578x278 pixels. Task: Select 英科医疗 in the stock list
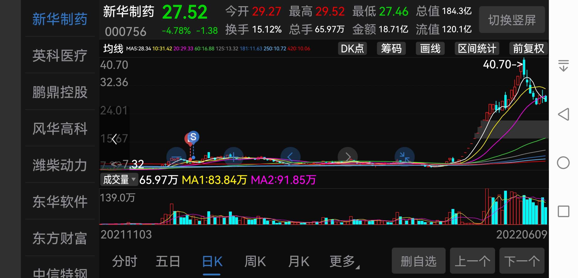point(60,55)
